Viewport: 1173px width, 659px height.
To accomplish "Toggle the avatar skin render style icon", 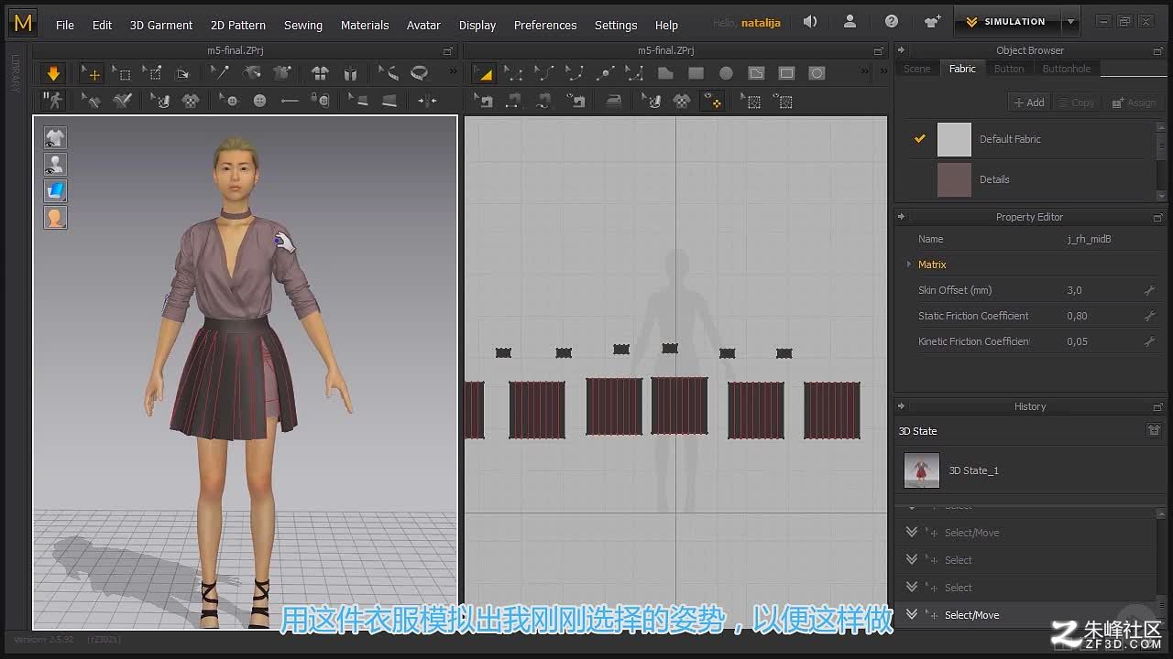I will click(55, 218).
